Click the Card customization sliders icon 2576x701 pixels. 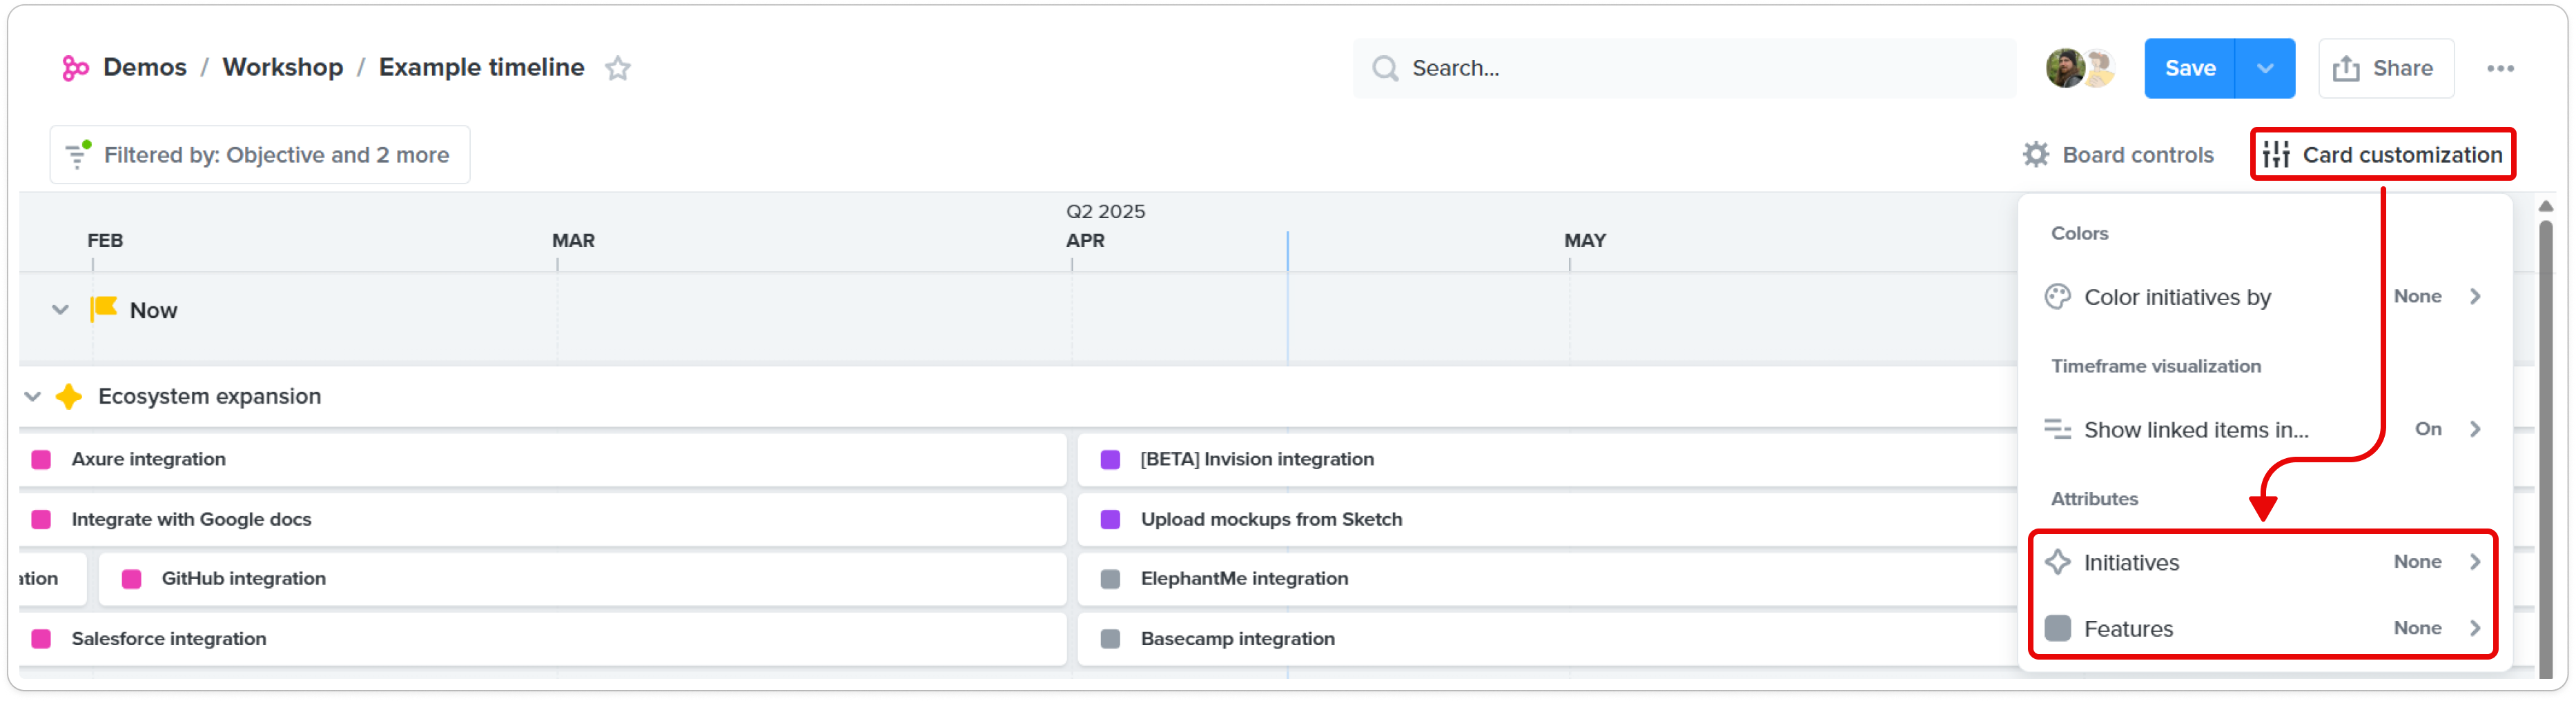click(x=2276, y=154)
